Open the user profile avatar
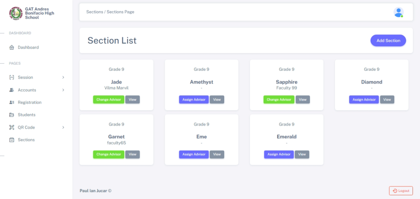 pyautogui.click(x=398, y=12)
